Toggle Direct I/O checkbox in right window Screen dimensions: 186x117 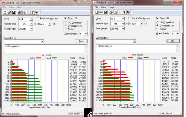[x=158, y=18]
